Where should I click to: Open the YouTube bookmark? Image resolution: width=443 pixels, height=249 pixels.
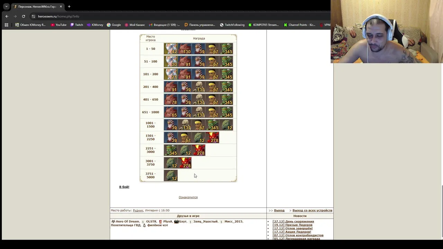[x=58, y=25]
